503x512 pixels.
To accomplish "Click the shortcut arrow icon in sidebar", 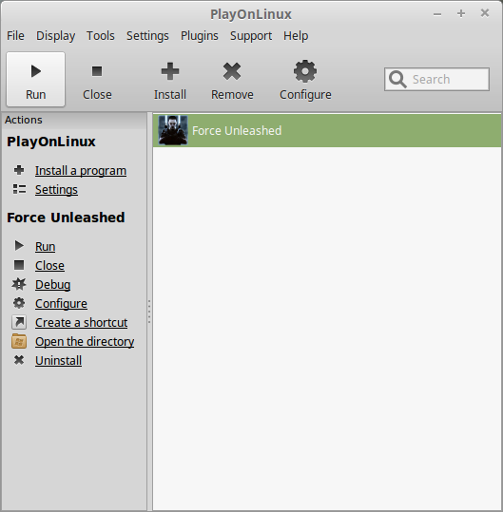I will tap(19, 322).
